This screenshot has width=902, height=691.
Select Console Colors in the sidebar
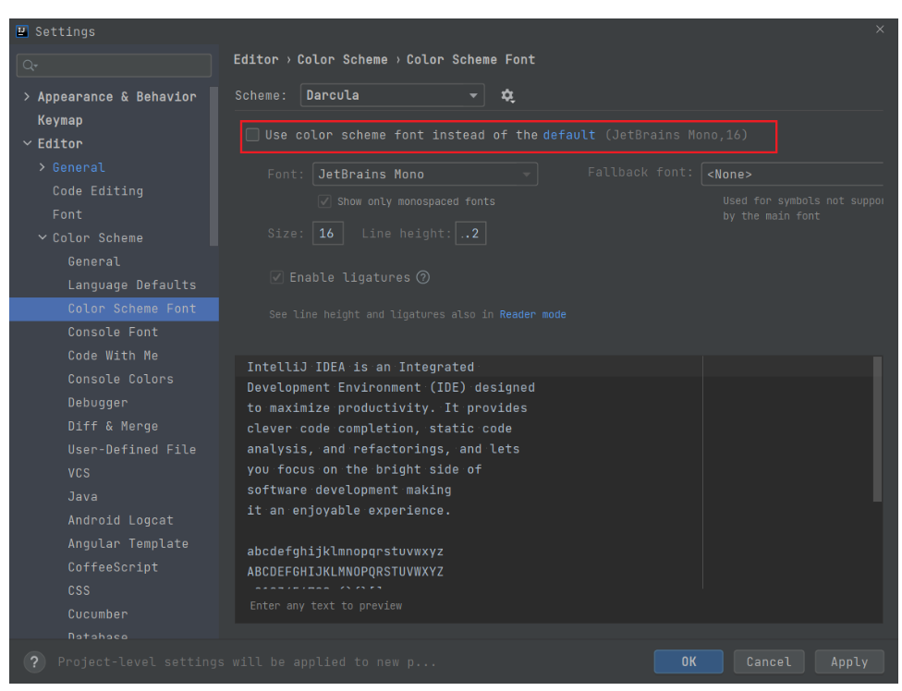[x=120, y=379]
